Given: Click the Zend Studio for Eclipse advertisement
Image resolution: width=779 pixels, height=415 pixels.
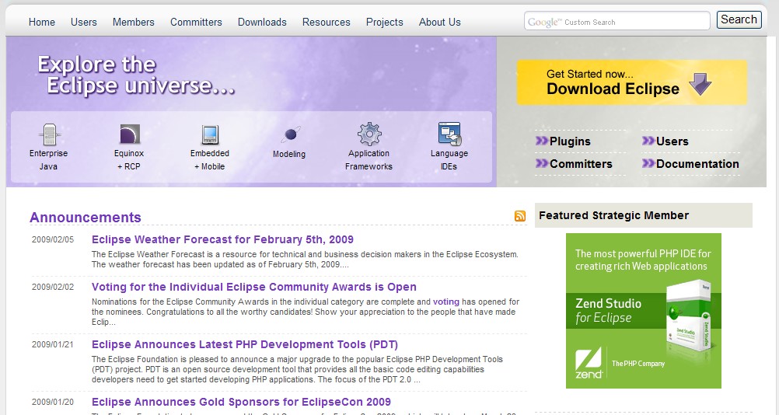Looking at the screenshot, I should (644, 311).
